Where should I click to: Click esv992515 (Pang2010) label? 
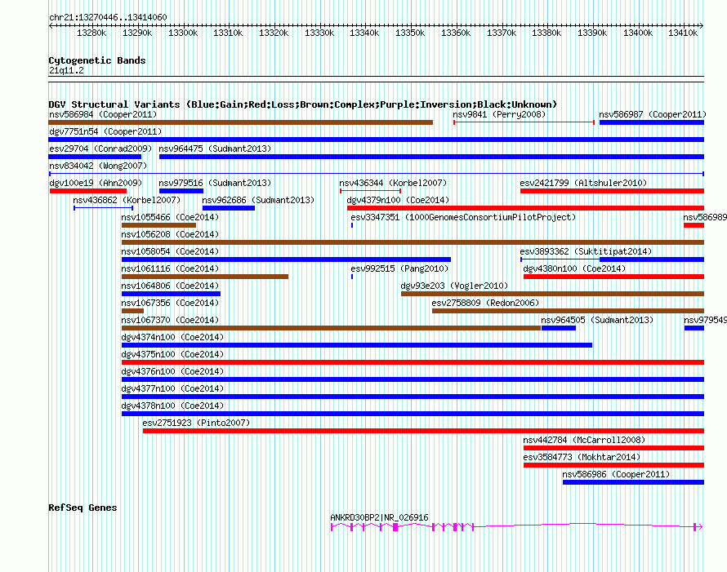[399, 268]
